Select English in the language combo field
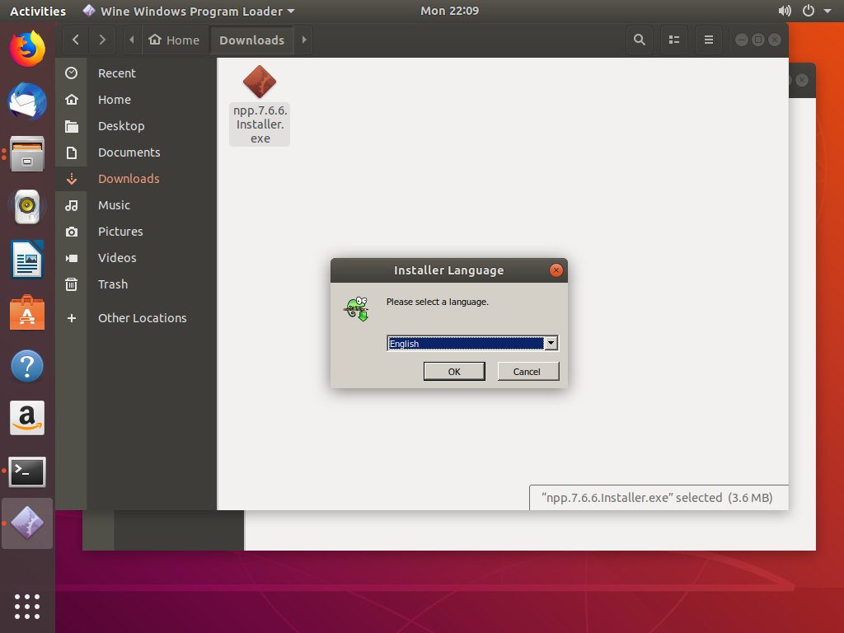The width and height of the screenshot is (844, 633). 462,343
